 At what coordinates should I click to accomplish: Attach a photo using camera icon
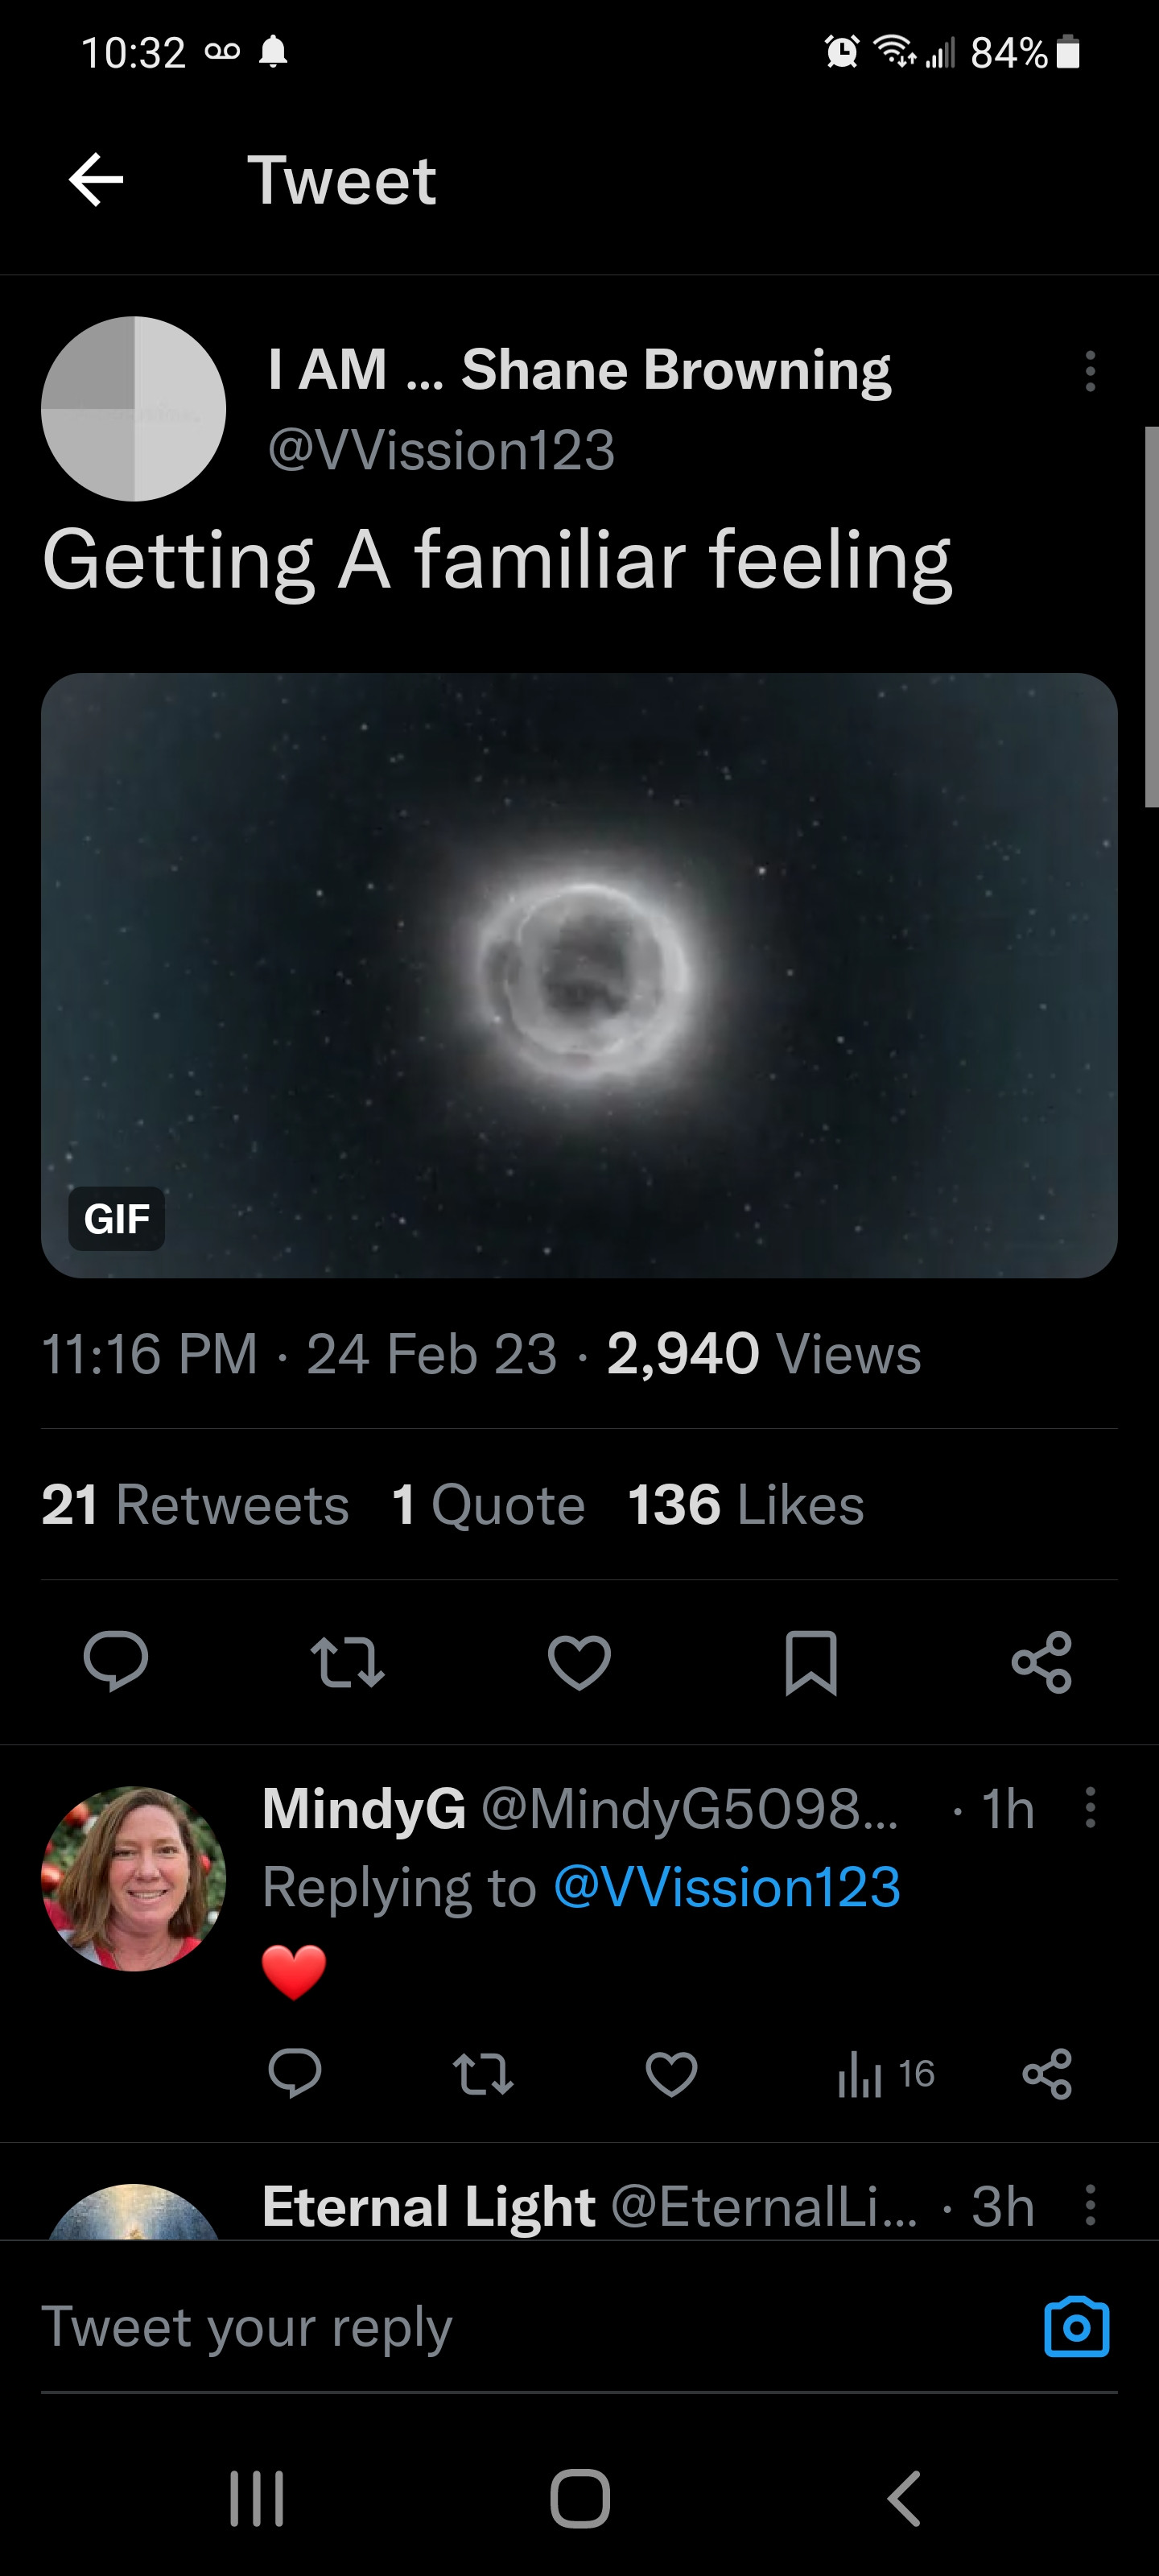(1076, 2327)
